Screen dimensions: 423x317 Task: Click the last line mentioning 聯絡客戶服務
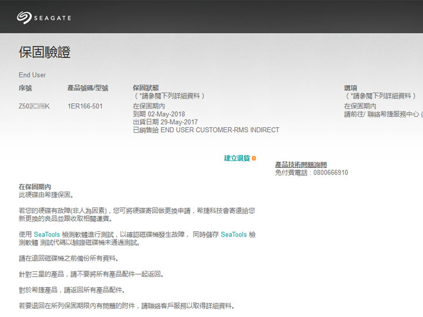click(126, 306)
